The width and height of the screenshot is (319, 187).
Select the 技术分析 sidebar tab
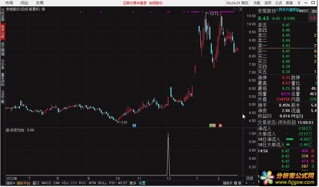[x=3, y=32]
